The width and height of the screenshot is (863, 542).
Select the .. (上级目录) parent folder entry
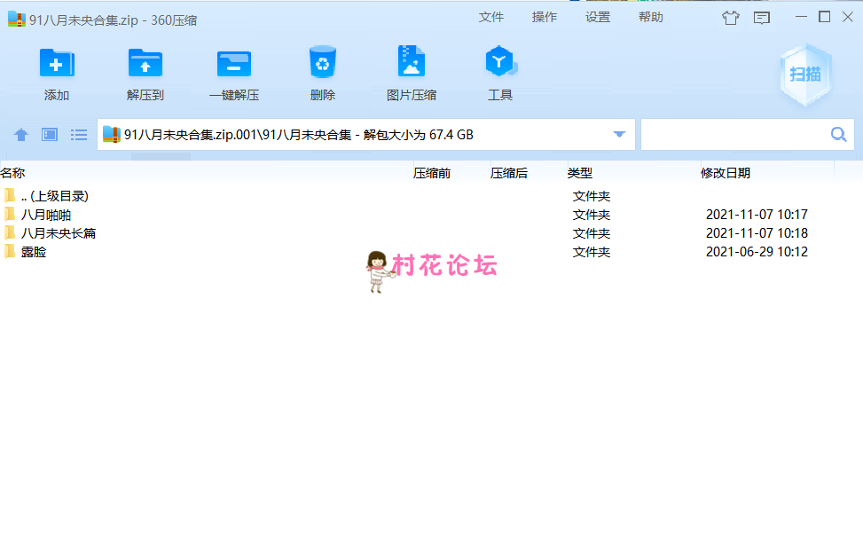point(54,196)
